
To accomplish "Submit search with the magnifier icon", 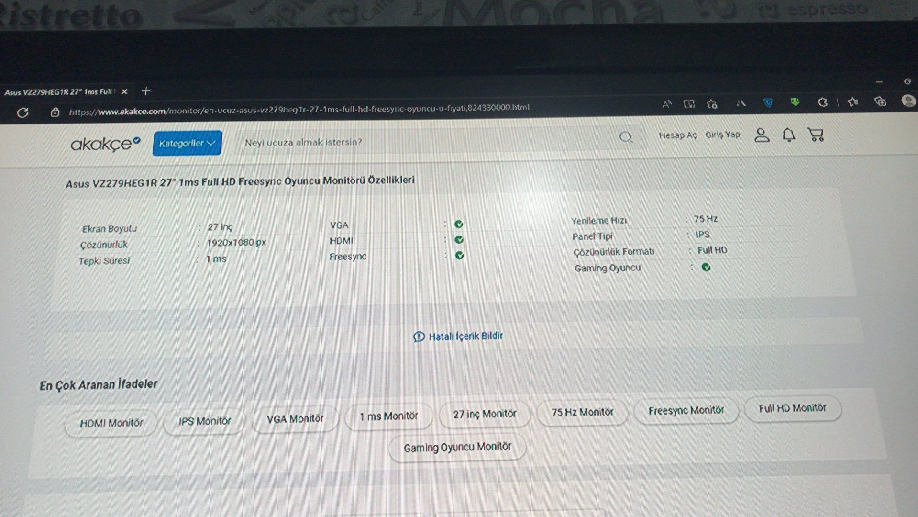I will click(x=626, y=137).
